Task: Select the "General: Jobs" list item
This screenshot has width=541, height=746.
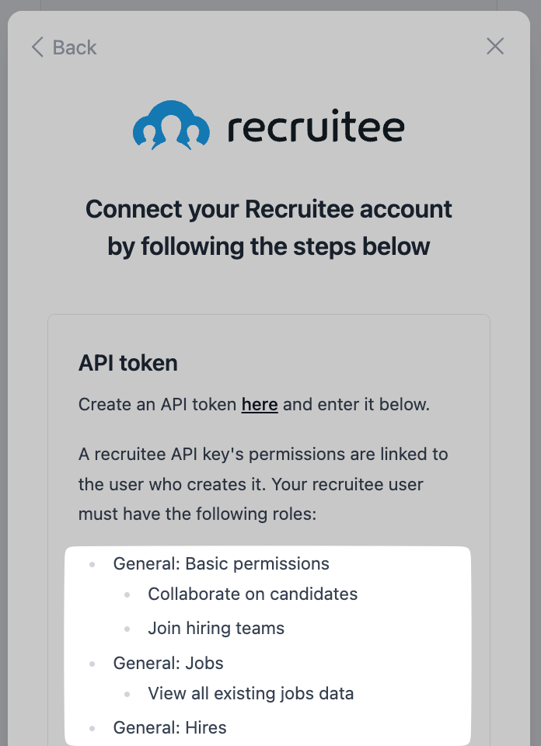Action: pos(169,663)
